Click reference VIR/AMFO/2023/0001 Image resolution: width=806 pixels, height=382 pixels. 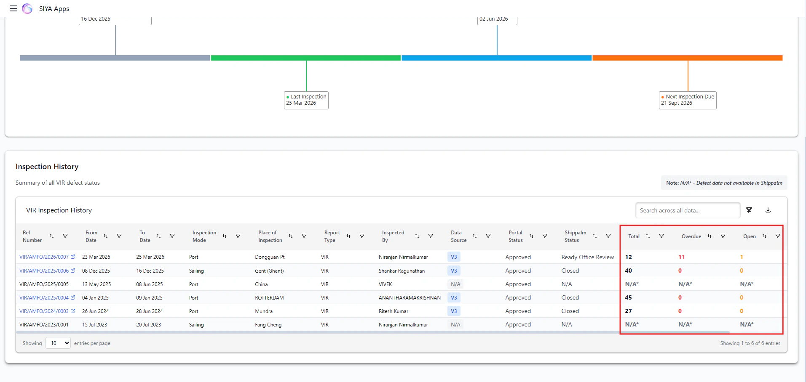tap(44, 324)
